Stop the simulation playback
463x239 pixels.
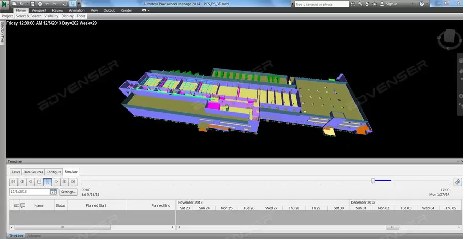pos(39,182)
